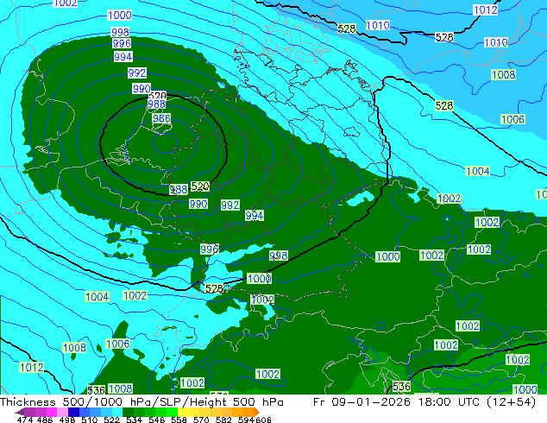Pick the dark blue swatch in the legend
This screenshot has height=423, width=547.
click(x=73, y=412)
